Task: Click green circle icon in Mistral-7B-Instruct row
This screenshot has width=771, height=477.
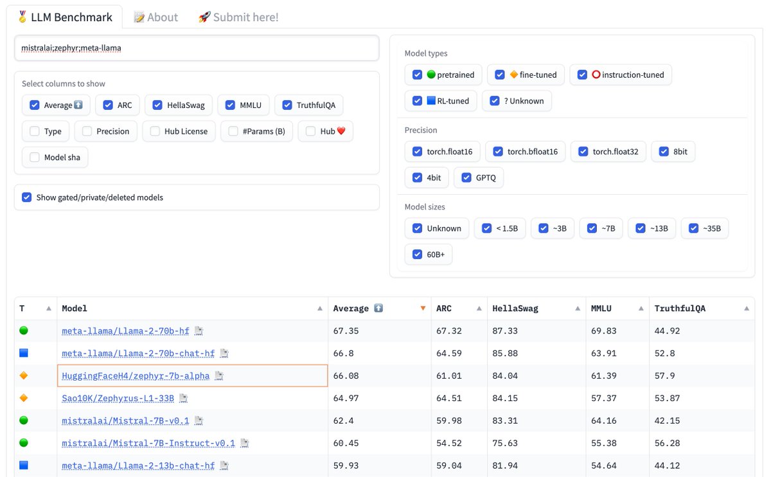Action: tap(24, 444)
